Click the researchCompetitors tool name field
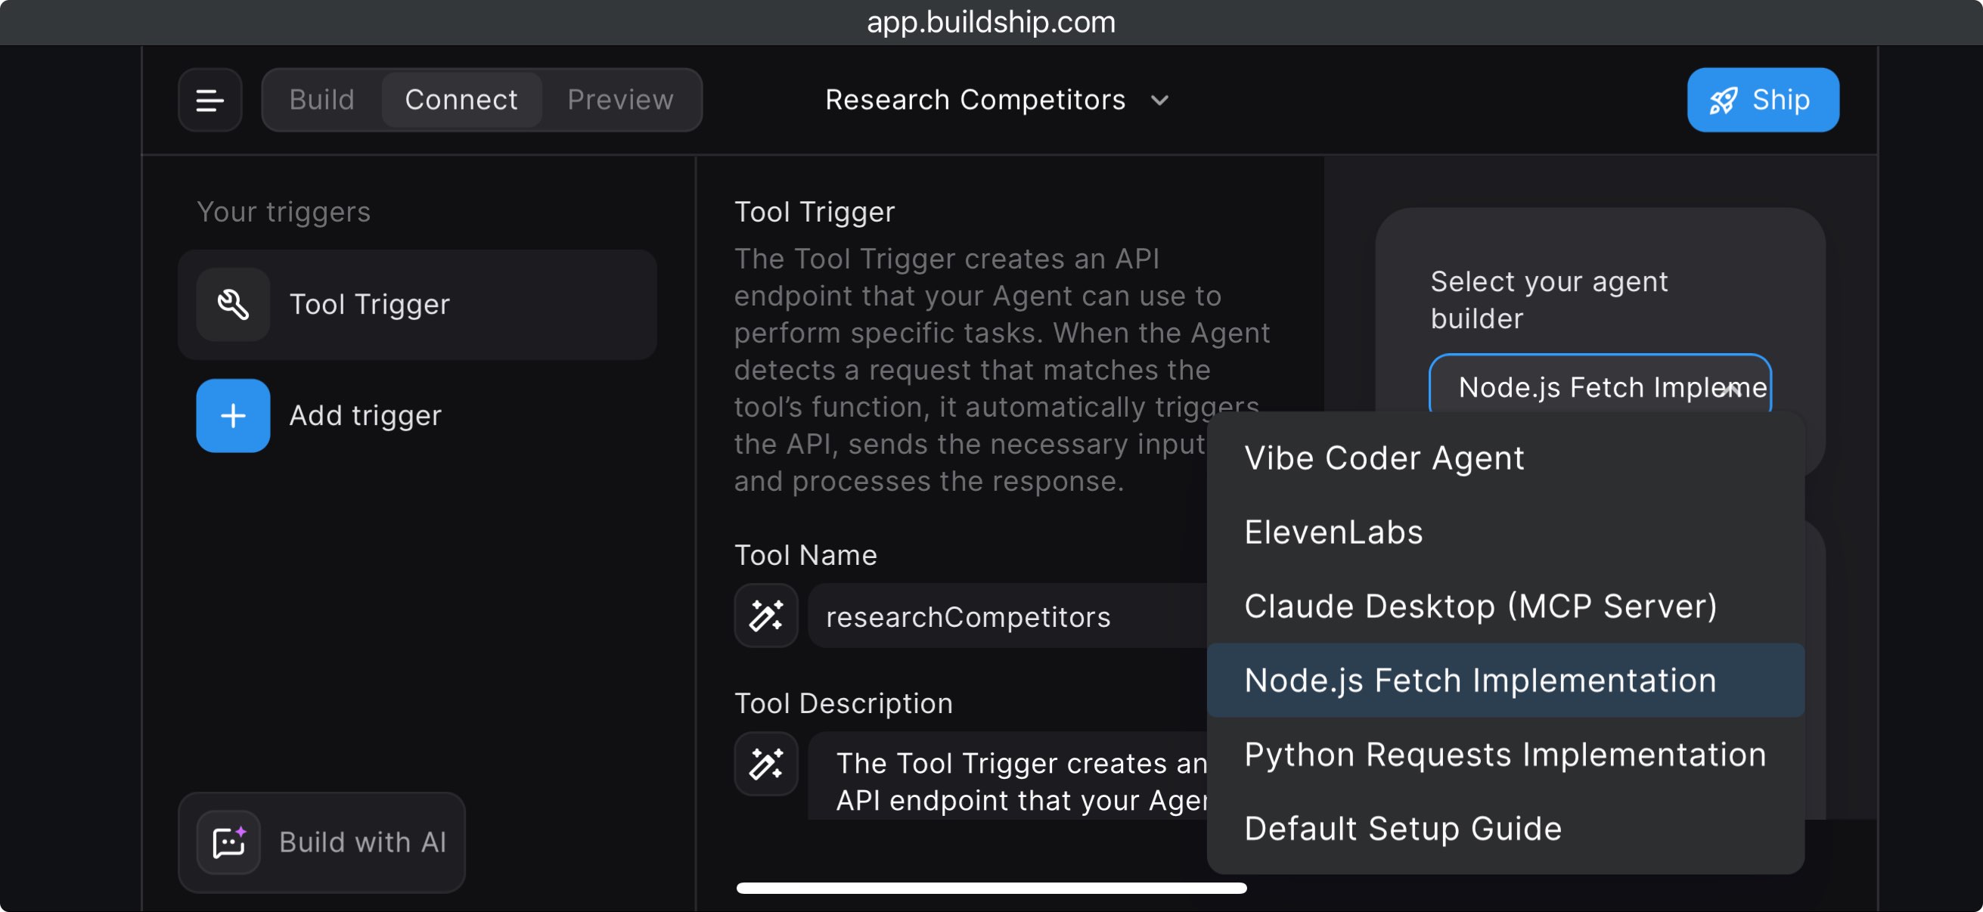1983x912 pixels. [1007, 616]
